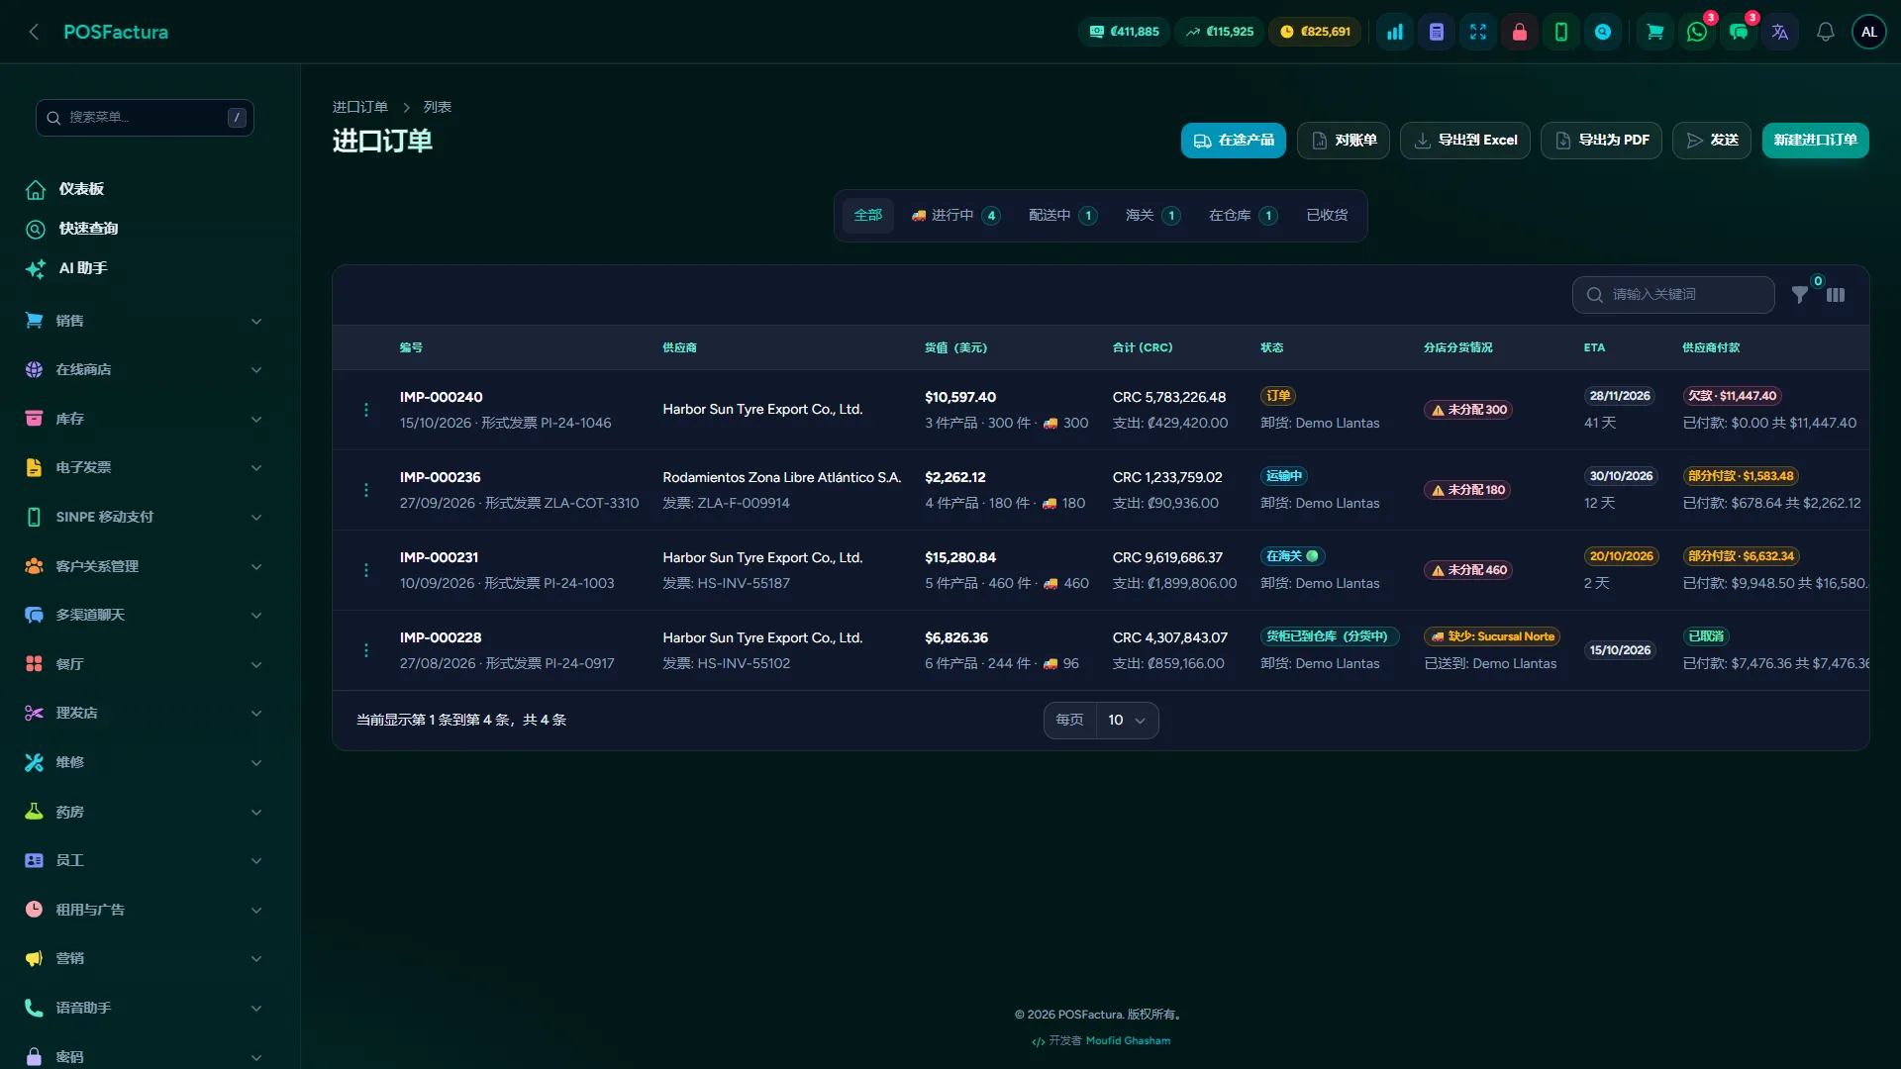Open row actions menu for IMP-000240
This screenshot has height=1069, width=1901.
pyautogui.click(x=366, y=410)
